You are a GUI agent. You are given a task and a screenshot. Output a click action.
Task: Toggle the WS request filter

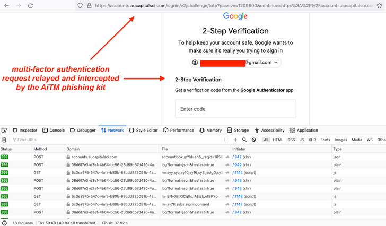pyautogui.click(x=370, y=140)
